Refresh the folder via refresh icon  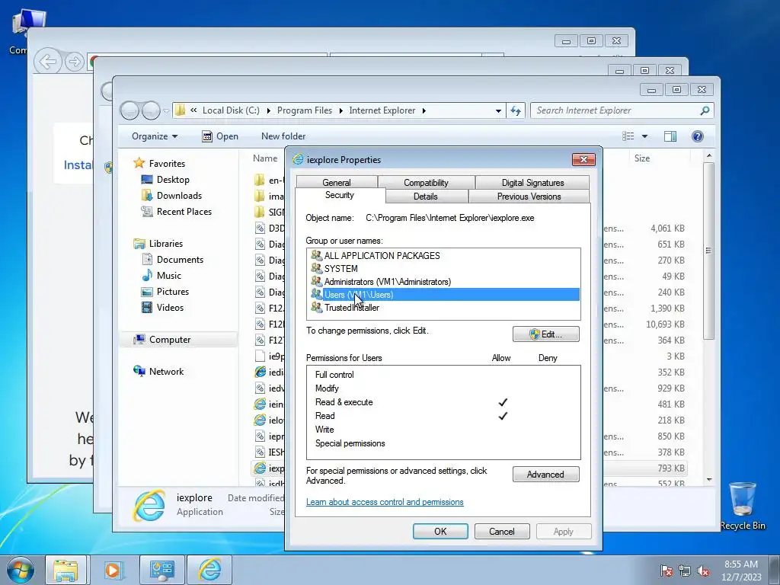tap(516, 110)
